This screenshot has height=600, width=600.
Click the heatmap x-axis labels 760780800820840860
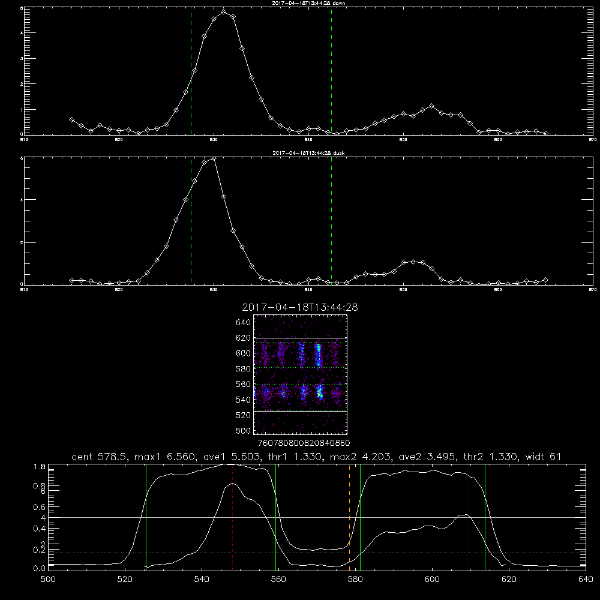point(304,443)
